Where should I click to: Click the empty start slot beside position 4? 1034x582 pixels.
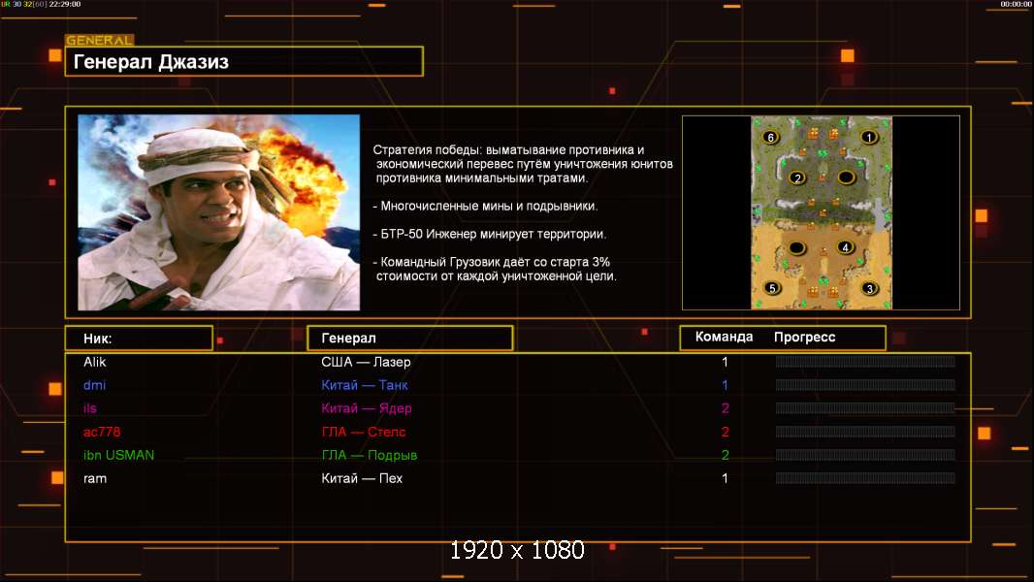click(x=797, y=247)
